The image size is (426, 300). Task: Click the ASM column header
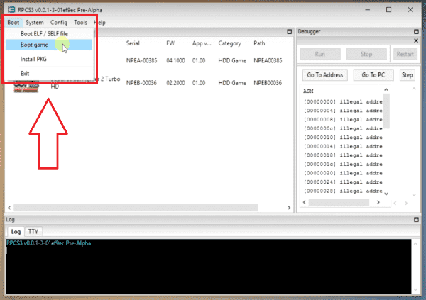click(309, 91)
